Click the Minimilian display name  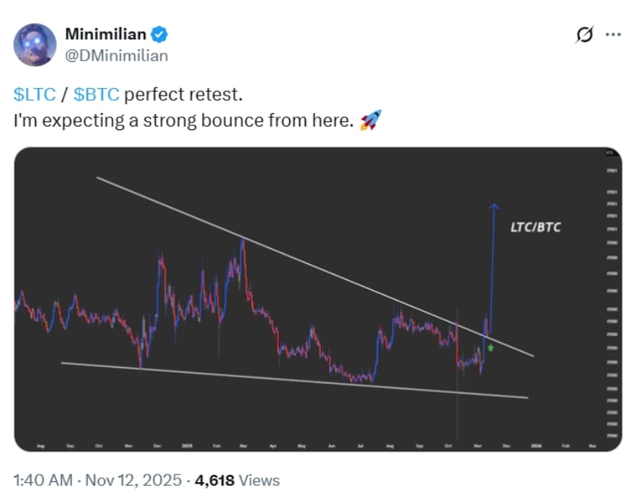(106, 34)
